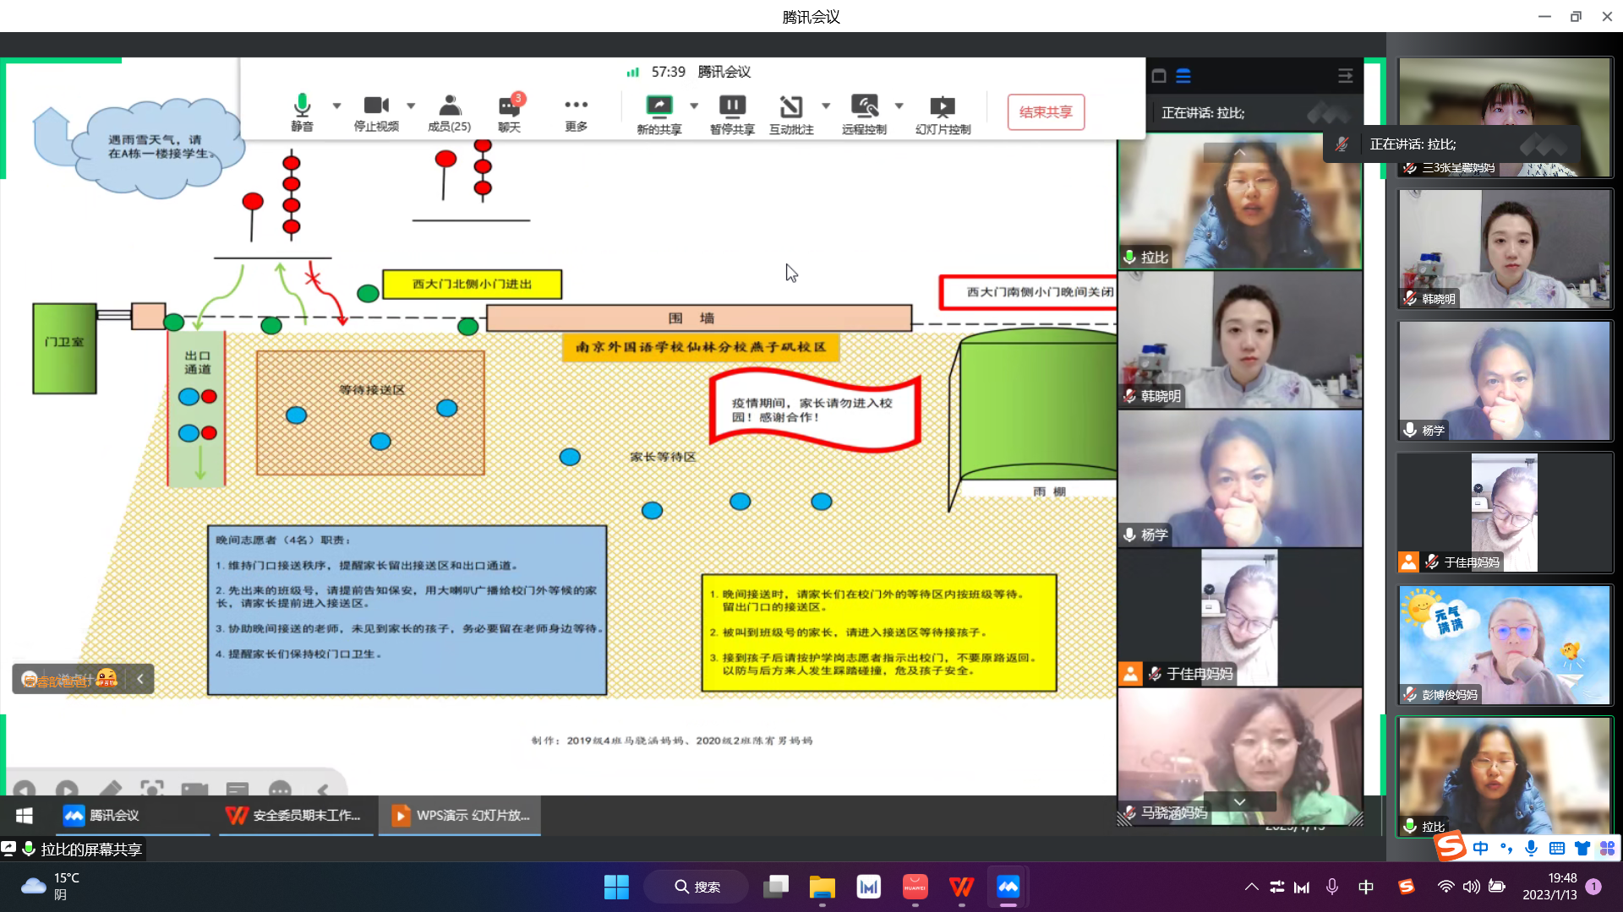Open the 成员(25) members list

[x=450, y=112]
